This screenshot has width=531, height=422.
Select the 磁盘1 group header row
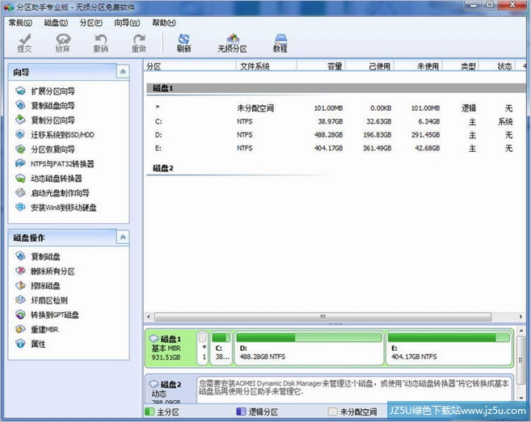pos(336,88)
